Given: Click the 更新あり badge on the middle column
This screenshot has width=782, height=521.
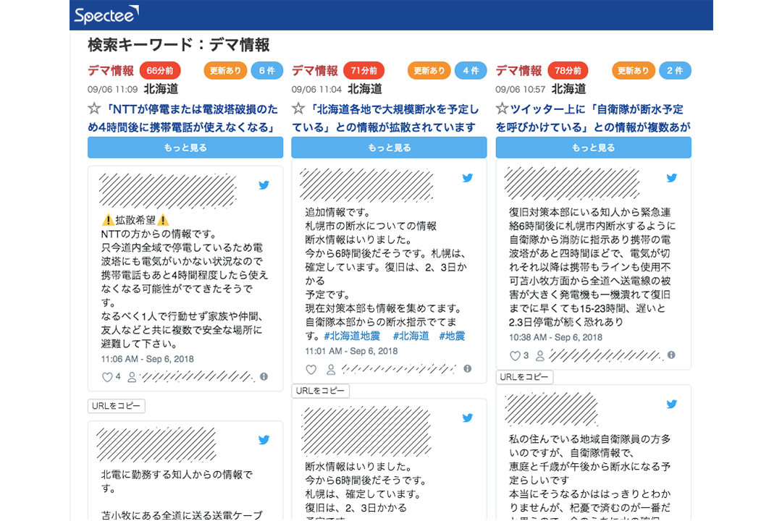Looking at the screenshot, I should [429, 71].
